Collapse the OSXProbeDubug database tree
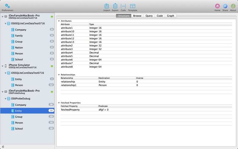The height and width of the screenshot is (149, 238). [x=5, y=99]
